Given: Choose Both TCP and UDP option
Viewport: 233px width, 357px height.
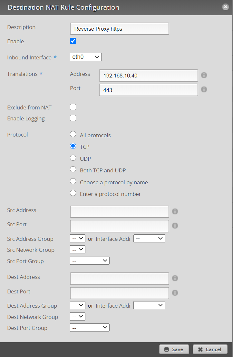Looking at the screenshot, I should coord(73,170).
